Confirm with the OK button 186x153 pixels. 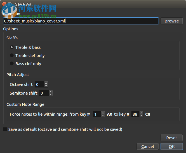[172, 147]
